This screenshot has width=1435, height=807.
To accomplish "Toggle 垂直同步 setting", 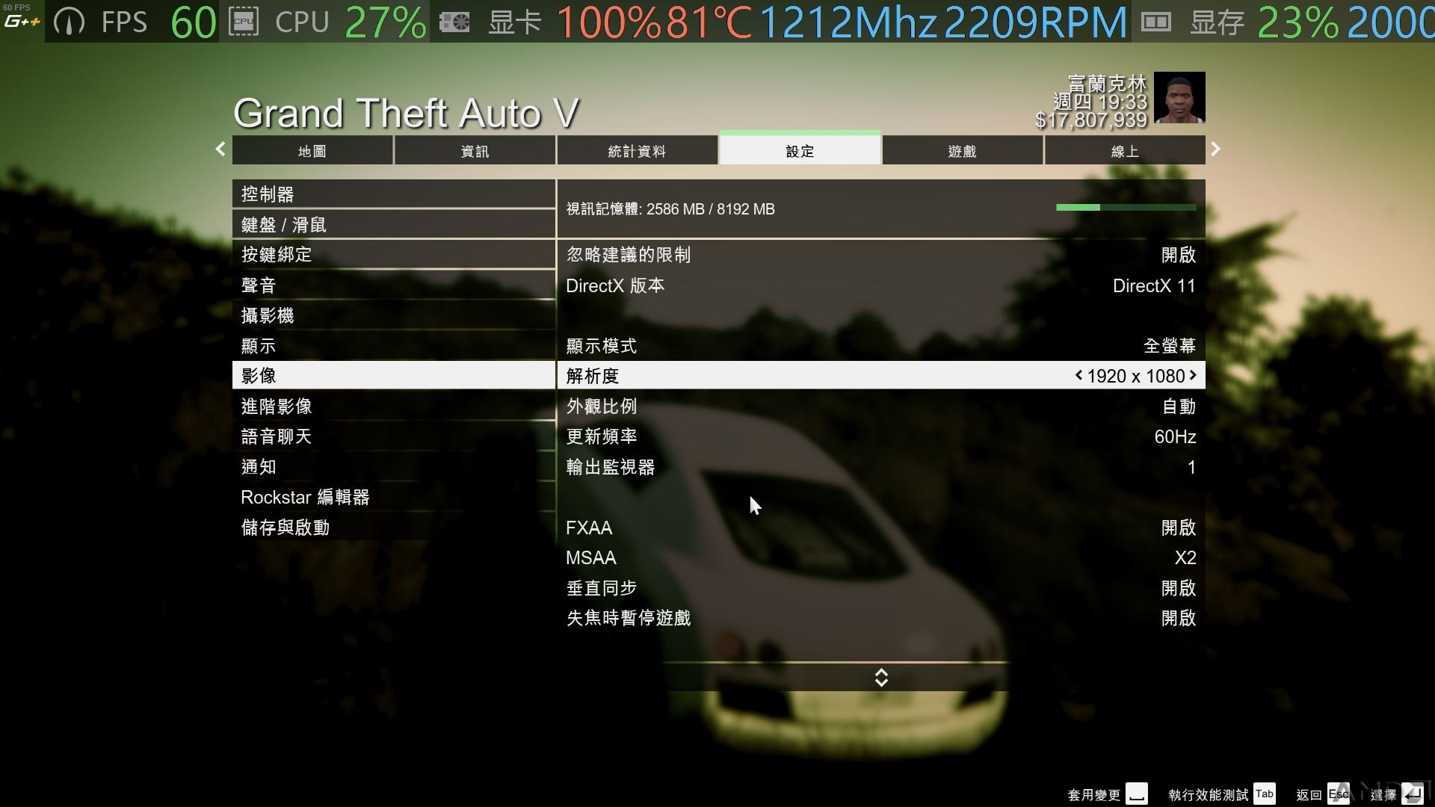I will click(x=881, y=588).
